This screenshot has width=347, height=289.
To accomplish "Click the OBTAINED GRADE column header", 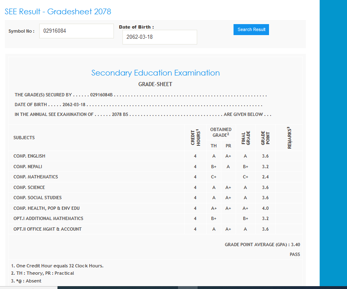I will (x=221, y=132).
